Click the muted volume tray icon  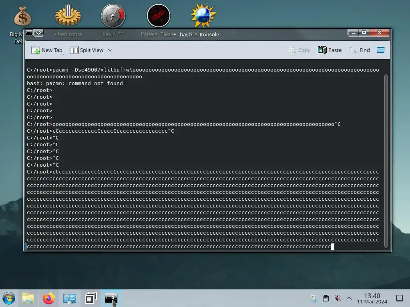[x=338, y=298]
